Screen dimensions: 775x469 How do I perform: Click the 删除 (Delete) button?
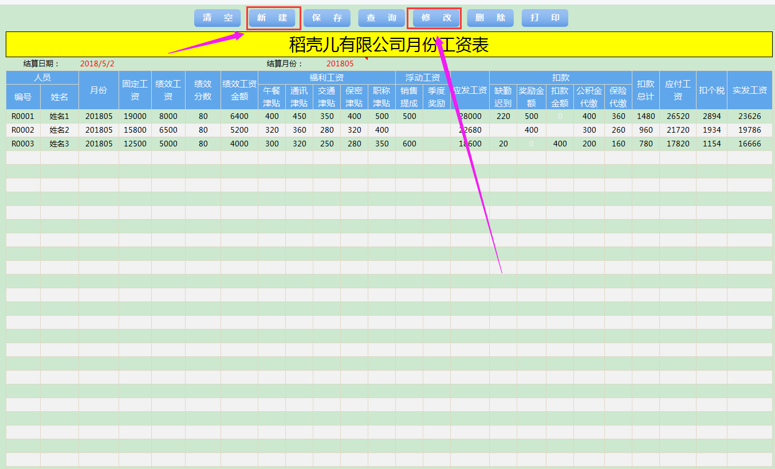point(490,18)
